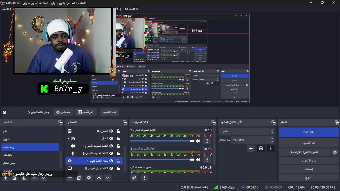Open Settings from the controls dock

point(309,169)
